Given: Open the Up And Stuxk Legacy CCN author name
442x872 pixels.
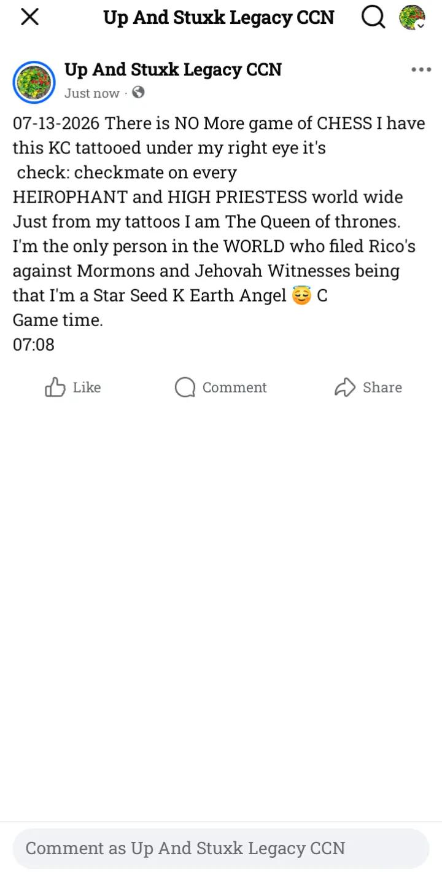Looking at the screenshot, I should [x=173, y=70].
